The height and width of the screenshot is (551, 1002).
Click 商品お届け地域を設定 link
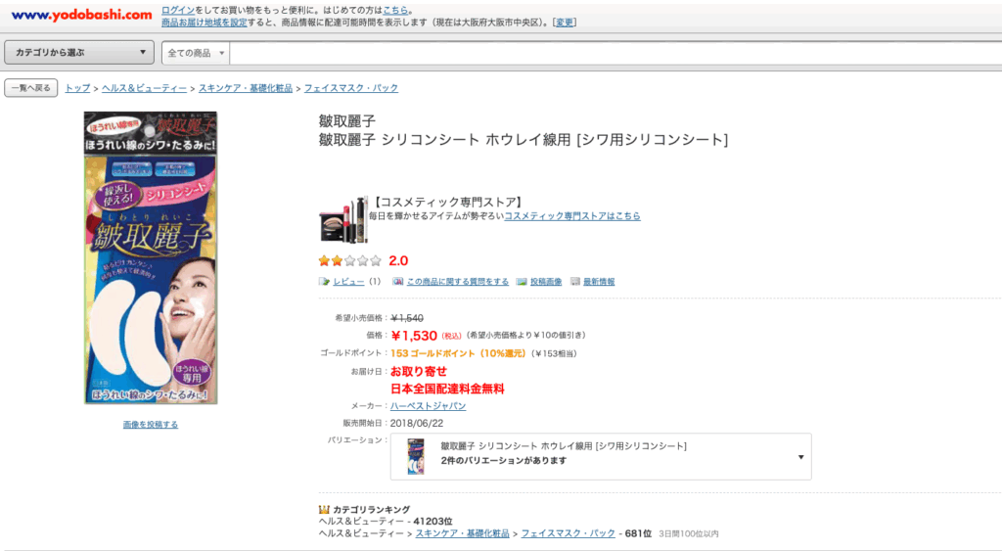pos(204,23)
